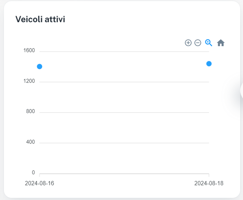Activate the selection zoom magnifier tool
The width and height of the screenshot is (243, 200).
209,43
